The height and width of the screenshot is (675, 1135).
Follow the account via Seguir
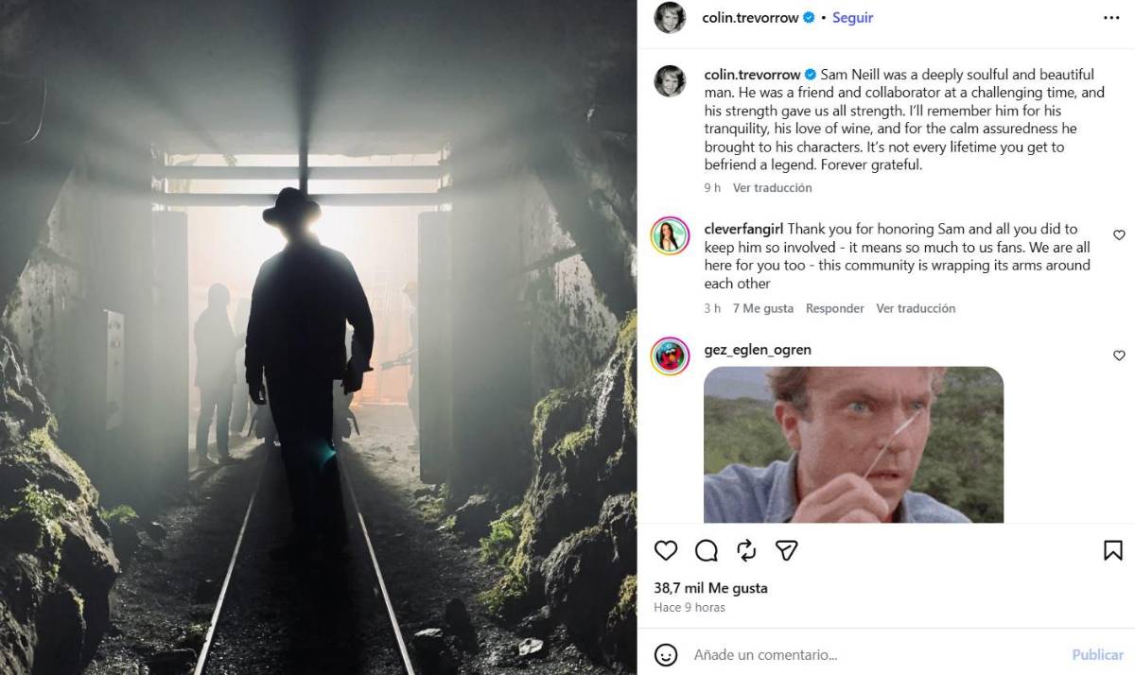[853, 17]
